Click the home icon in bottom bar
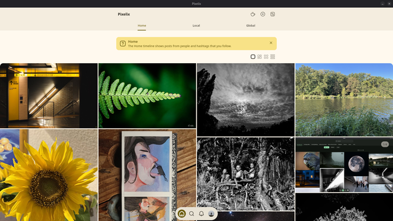Screen dimensions: 393x221 pos(182,214)
